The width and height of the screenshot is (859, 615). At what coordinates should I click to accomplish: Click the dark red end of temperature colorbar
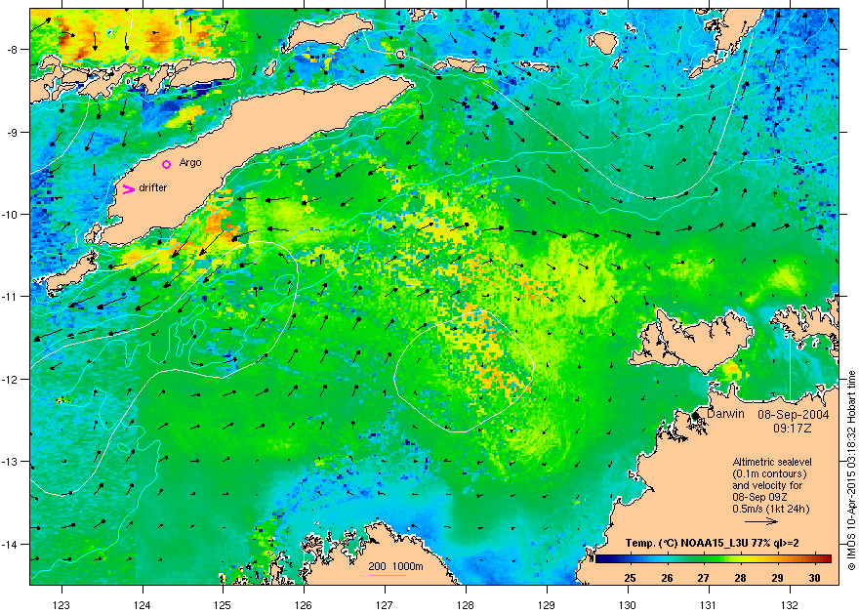pyautogui.click(x=826, y=559)
